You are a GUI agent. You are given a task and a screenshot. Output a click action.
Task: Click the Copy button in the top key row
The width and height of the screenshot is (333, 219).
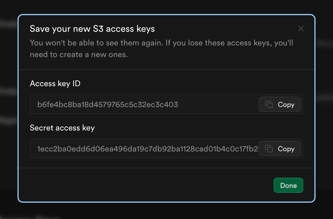279,104
